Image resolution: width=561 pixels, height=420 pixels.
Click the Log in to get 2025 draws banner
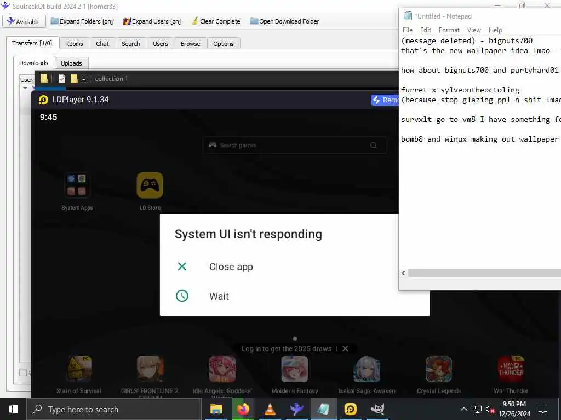tap(287, 348)
